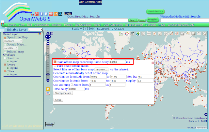Pan the map down with the arrow control

tap(48, 39)
